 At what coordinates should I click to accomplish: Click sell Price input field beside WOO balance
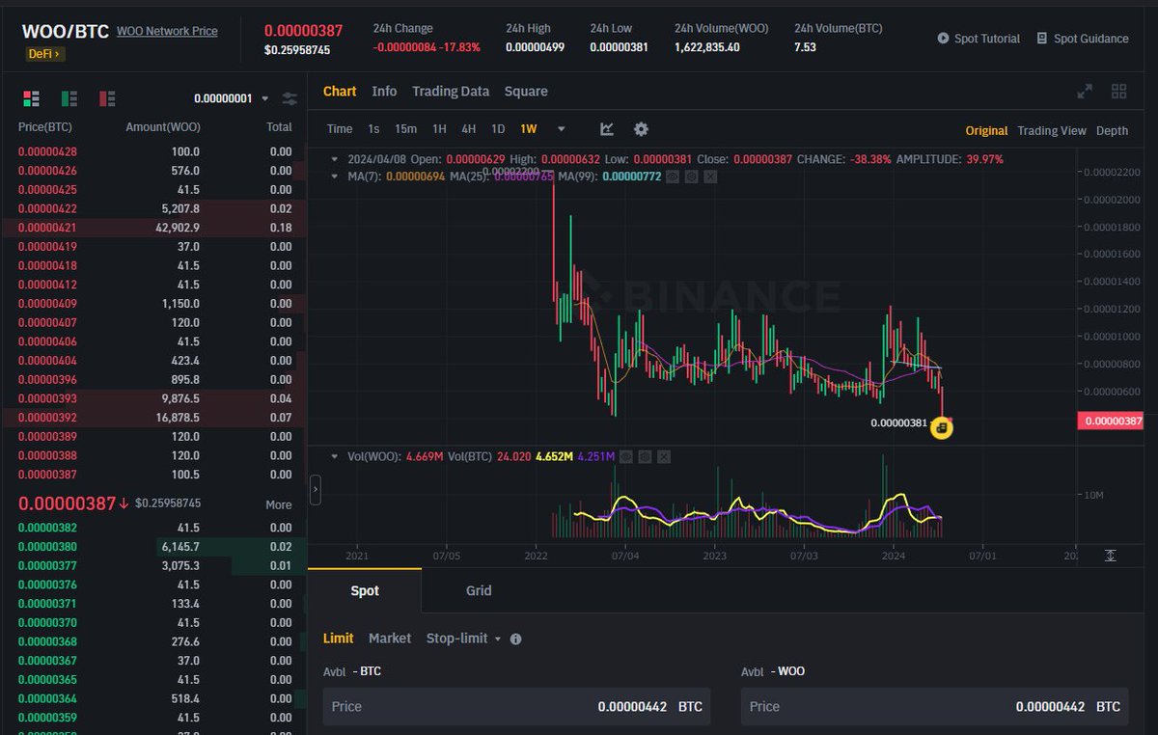(x=934, y=706)
